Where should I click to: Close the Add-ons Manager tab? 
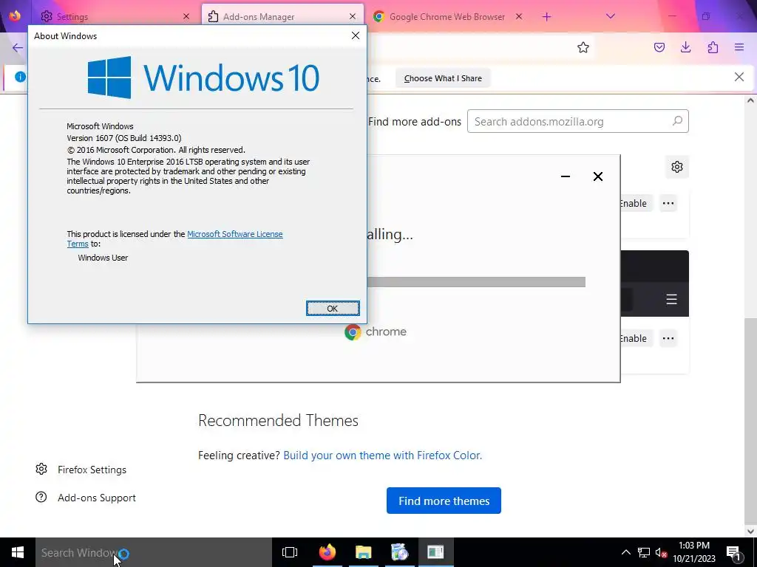point(353,16)
